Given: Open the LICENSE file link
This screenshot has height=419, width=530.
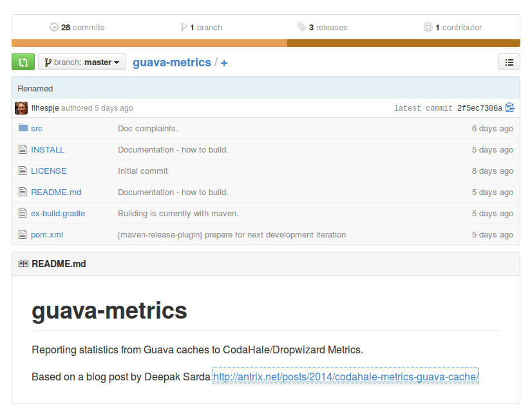Looking at the screenshot, I should (49, 171).
